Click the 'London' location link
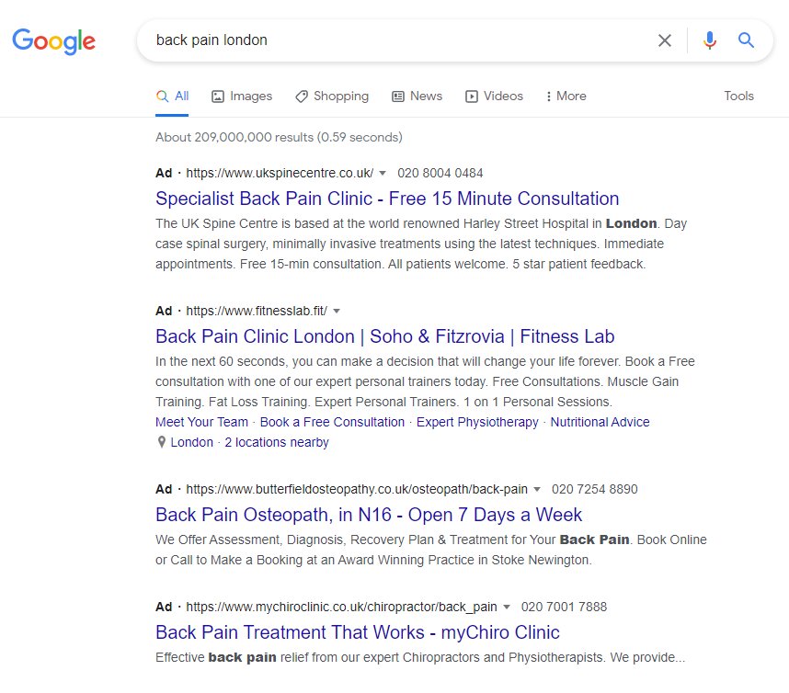This screenshot has height=693, width=789. pos(191,442)
